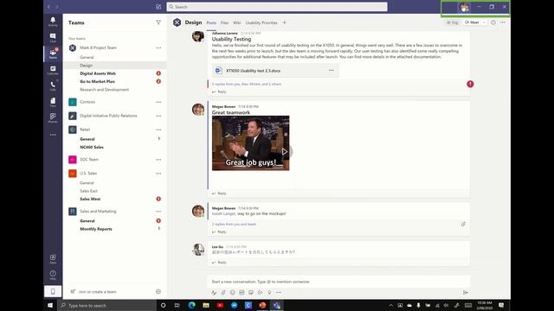
Task: Play the Great job guys GIF
Action: click(x=285, y=152)
